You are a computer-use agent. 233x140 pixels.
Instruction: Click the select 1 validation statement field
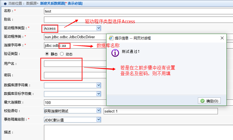pos(161,111)
